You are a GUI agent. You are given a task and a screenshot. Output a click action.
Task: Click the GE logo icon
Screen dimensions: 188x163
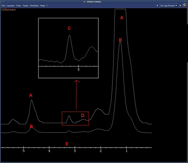[x=185, y=6]
